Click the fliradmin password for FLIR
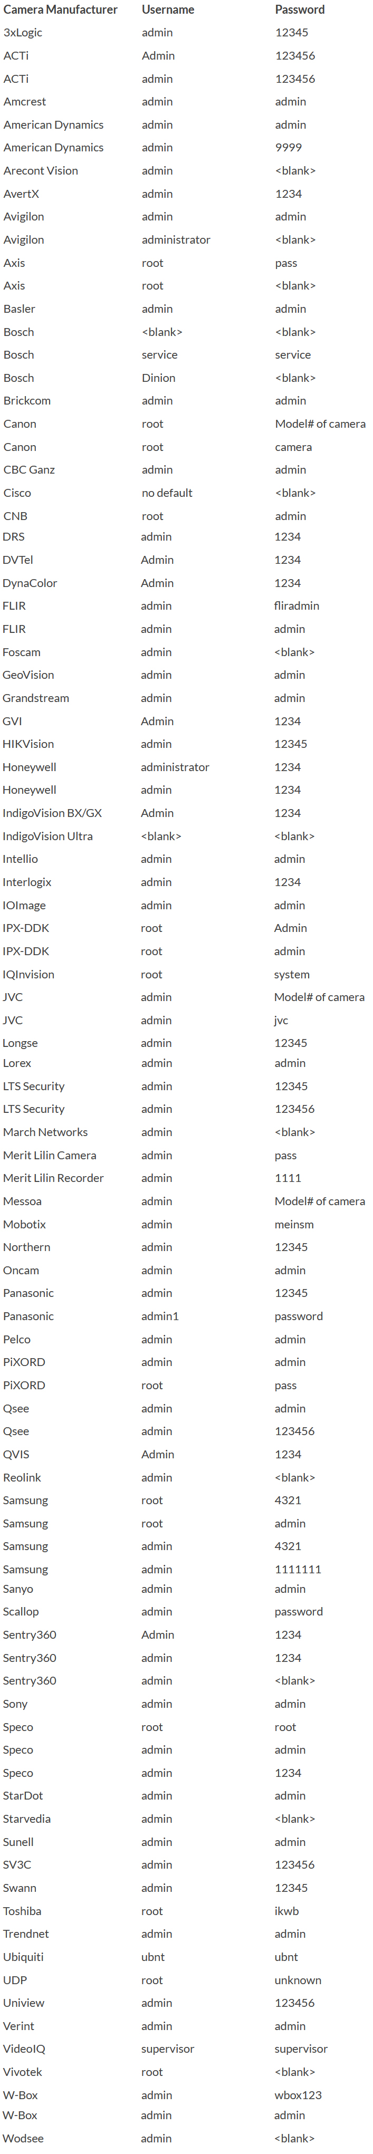 coord(296,606)
